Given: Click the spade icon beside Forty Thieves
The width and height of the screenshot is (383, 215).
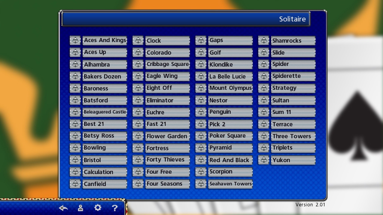Looking at the screenshot, I should (138, 160).
